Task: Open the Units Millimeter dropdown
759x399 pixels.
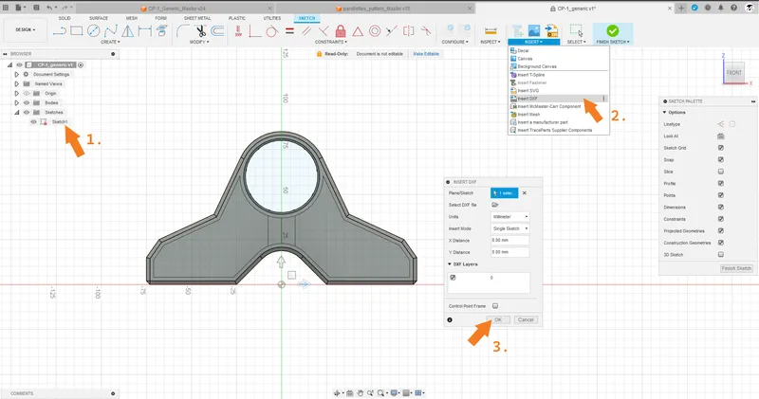Action: click(509, 217)
